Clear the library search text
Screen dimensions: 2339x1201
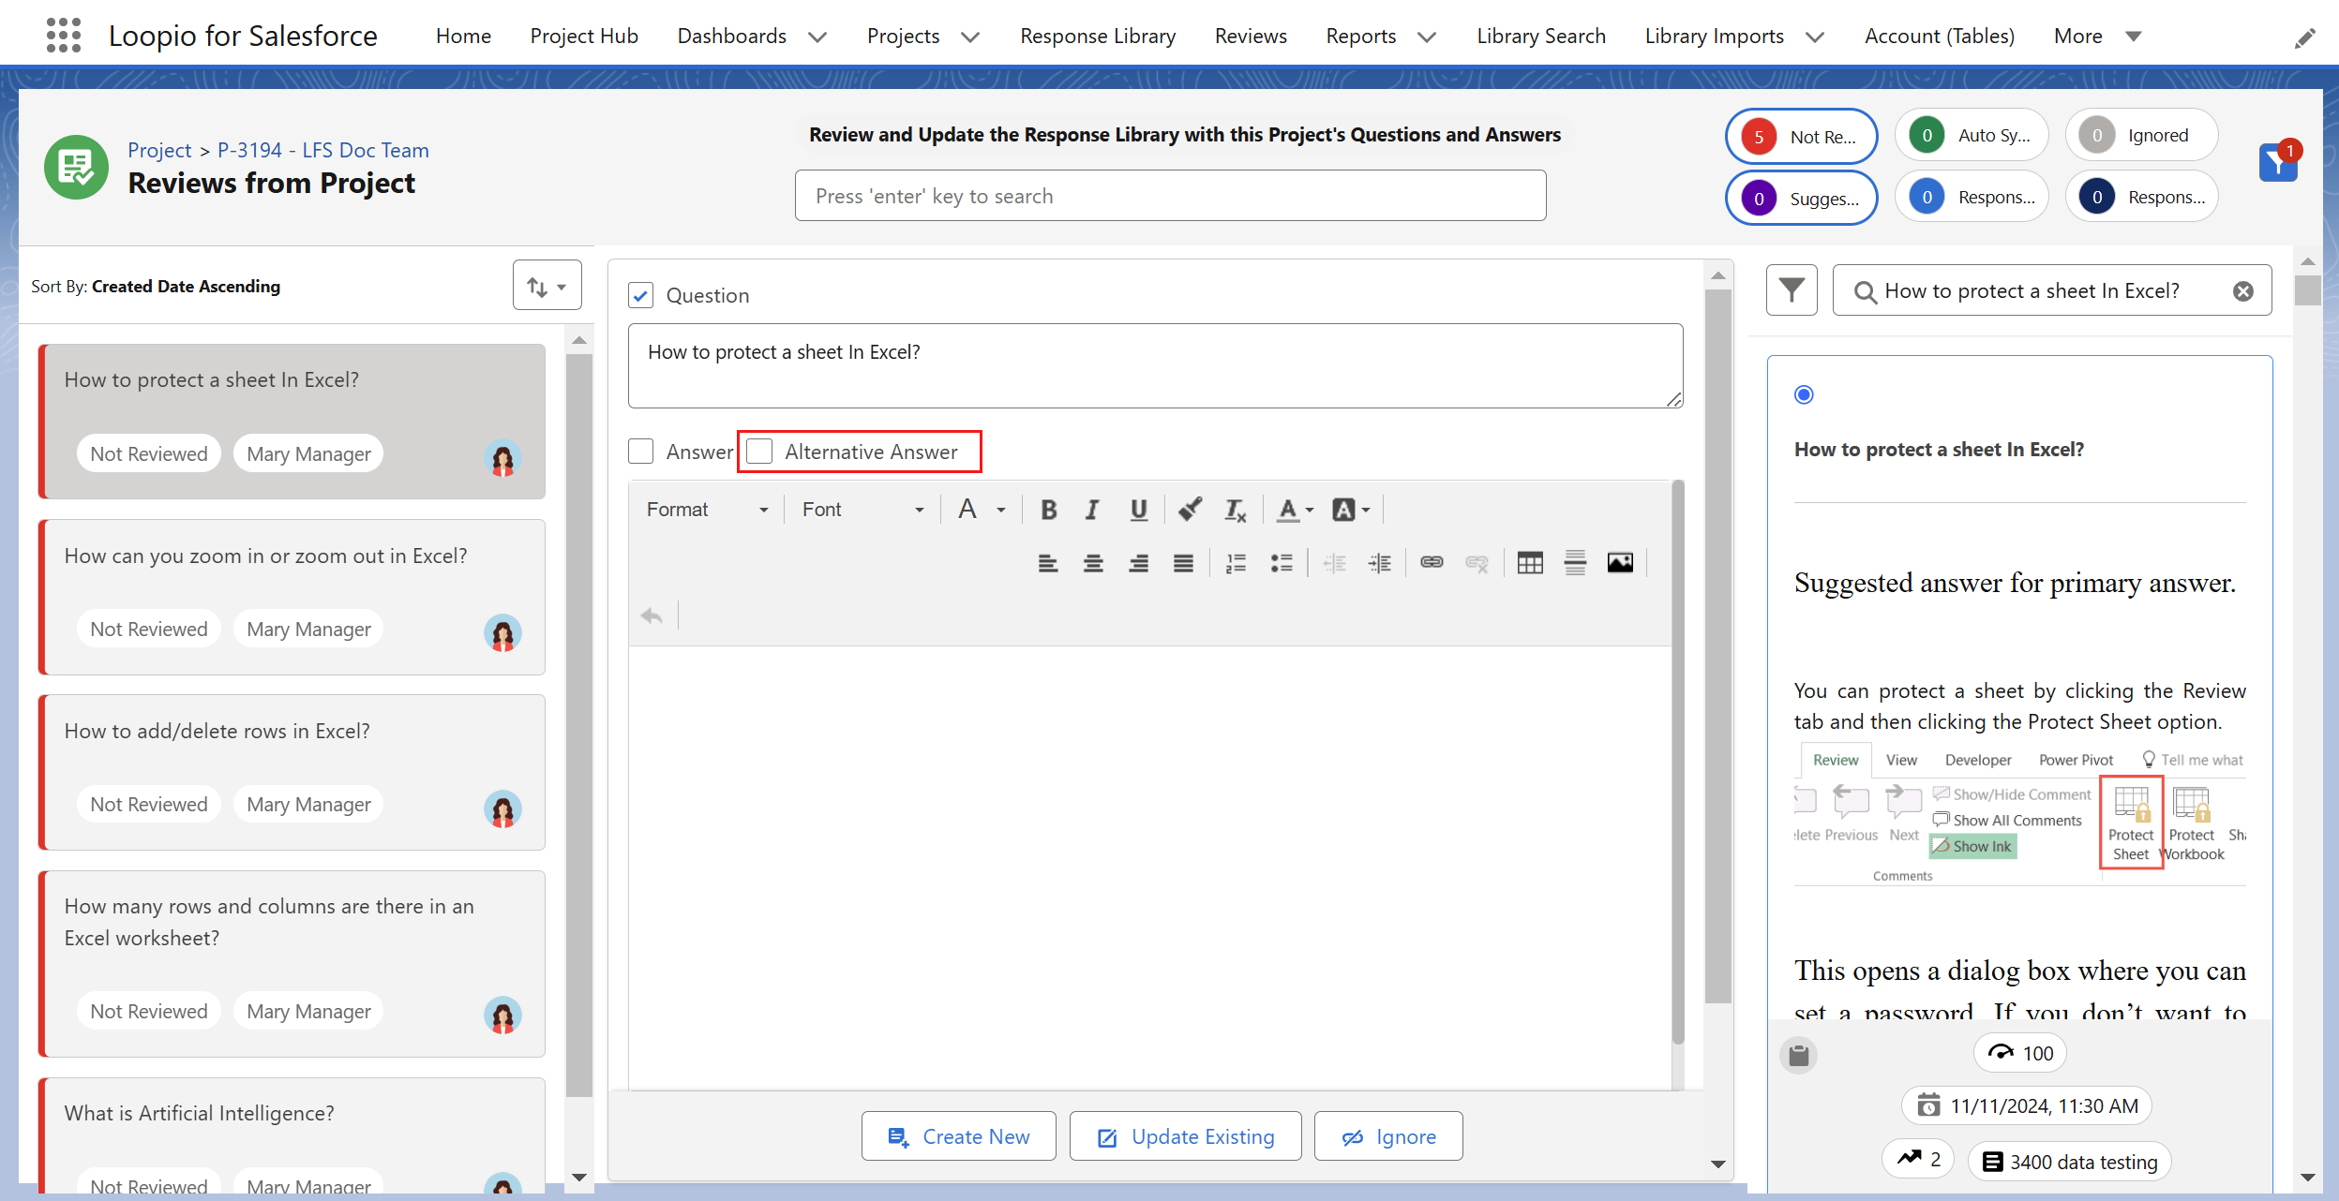point(2243,291)
